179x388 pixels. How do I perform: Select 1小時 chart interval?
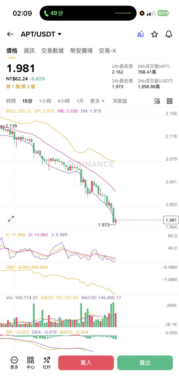tap(45, 101)
